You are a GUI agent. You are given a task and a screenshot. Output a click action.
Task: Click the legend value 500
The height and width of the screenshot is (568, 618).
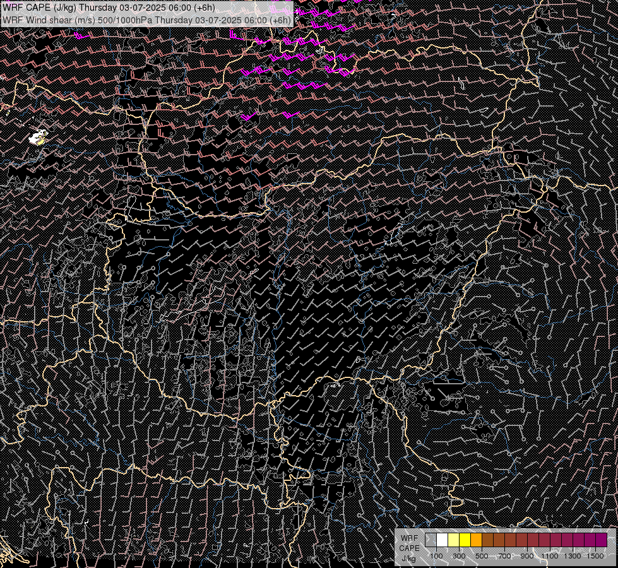coord(482,556)
